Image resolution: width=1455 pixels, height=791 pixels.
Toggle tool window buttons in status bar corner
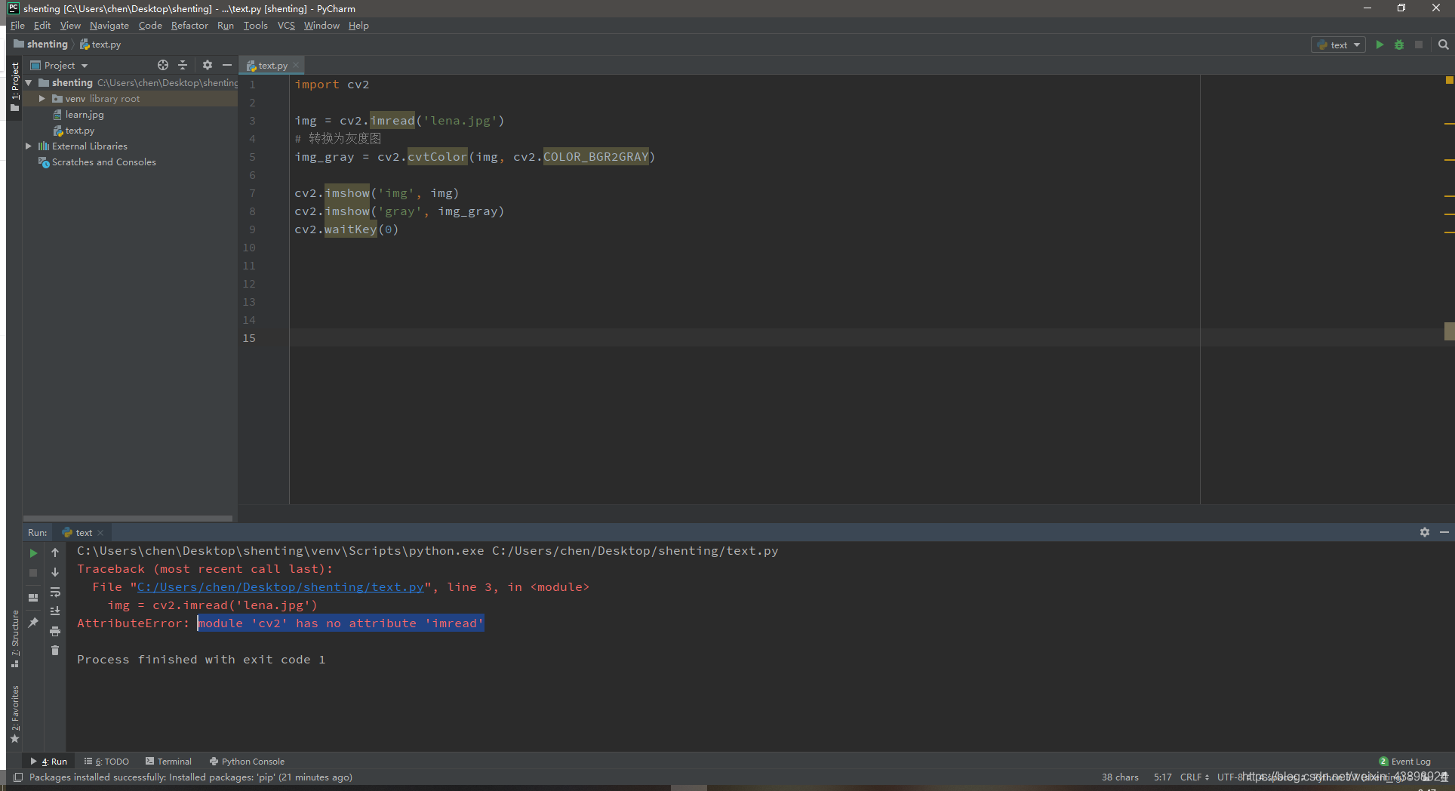point(18,777)
